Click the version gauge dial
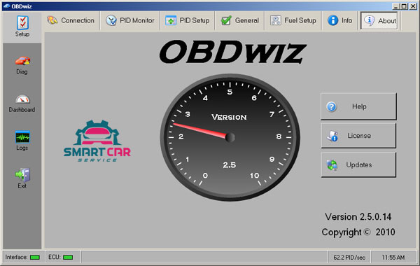The image size is (420, 266). tap(230, 137)
